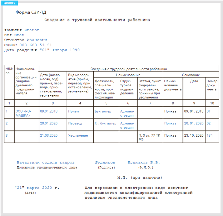The height and width of the screenshot is (216, 223).
Task: Select the 'Гл. бухгалтер' position cell
Action: click(106, 123)
